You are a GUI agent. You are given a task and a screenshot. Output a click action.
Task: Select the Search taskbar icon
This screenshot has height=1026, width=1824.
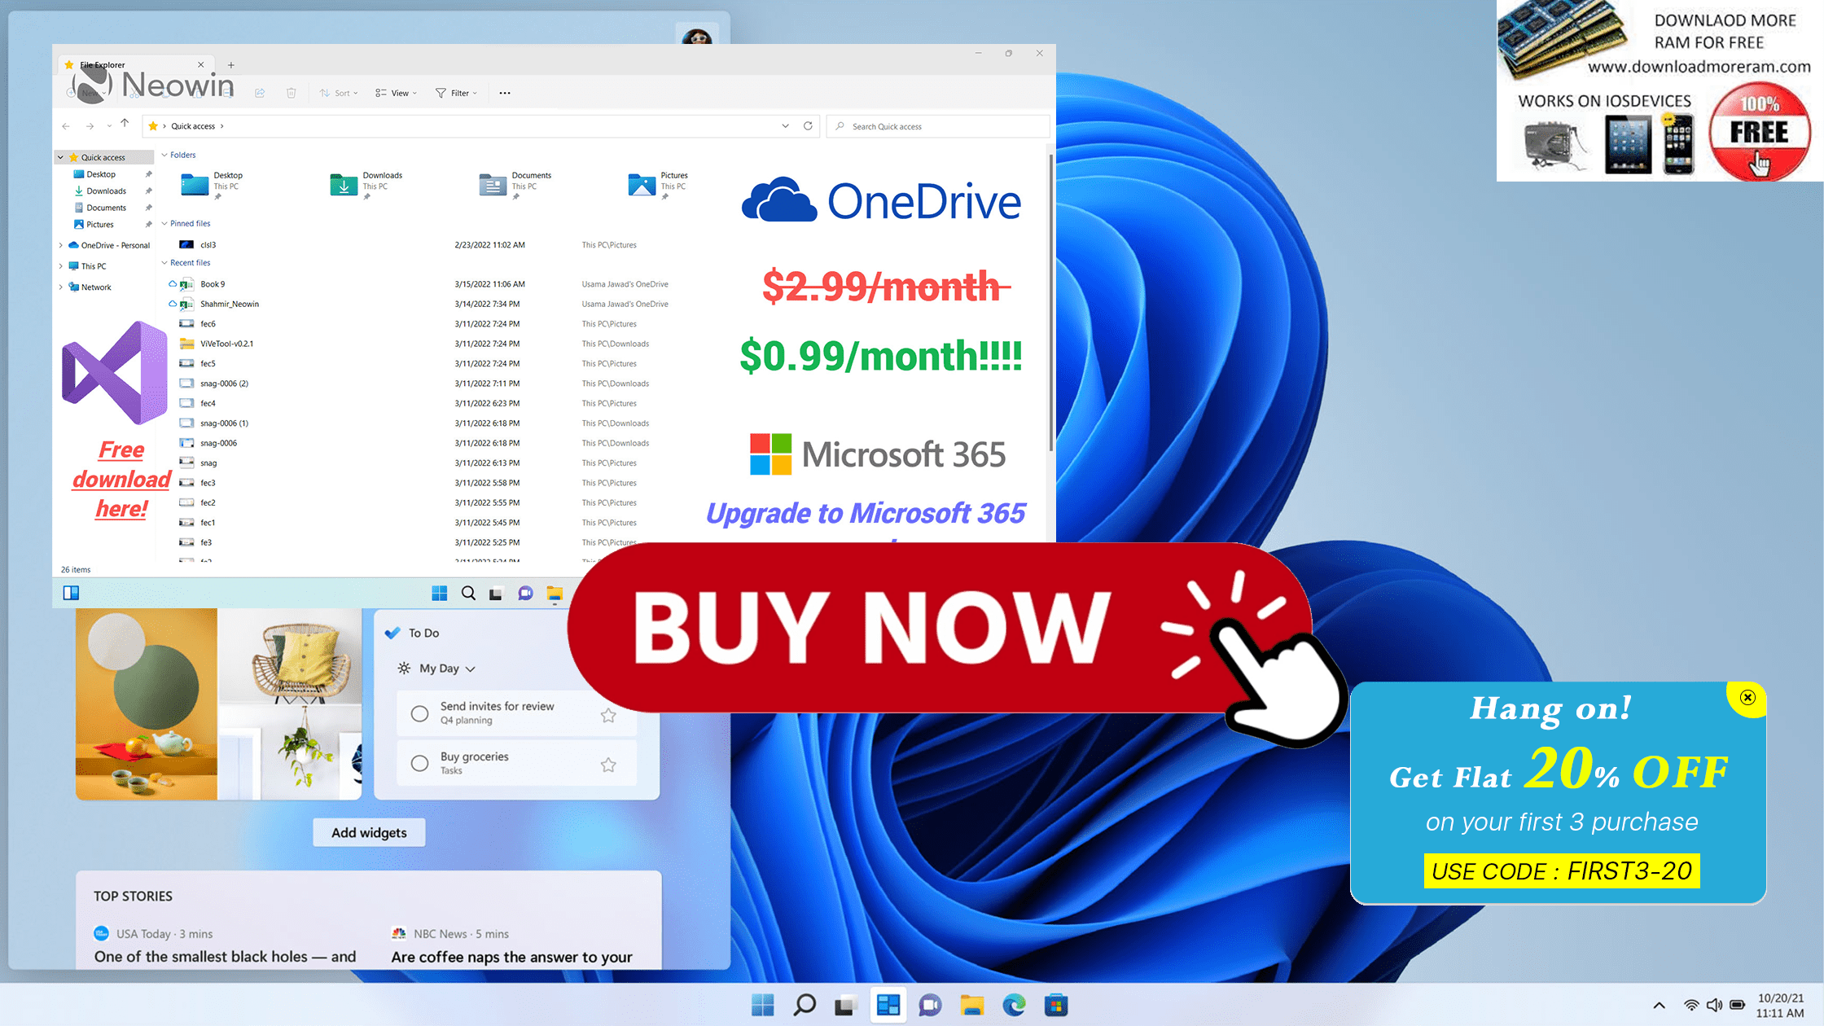[803, 1005]
